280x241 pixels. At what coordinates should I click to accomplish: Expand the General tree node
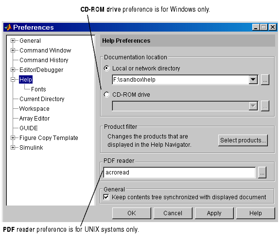point(13,41)
